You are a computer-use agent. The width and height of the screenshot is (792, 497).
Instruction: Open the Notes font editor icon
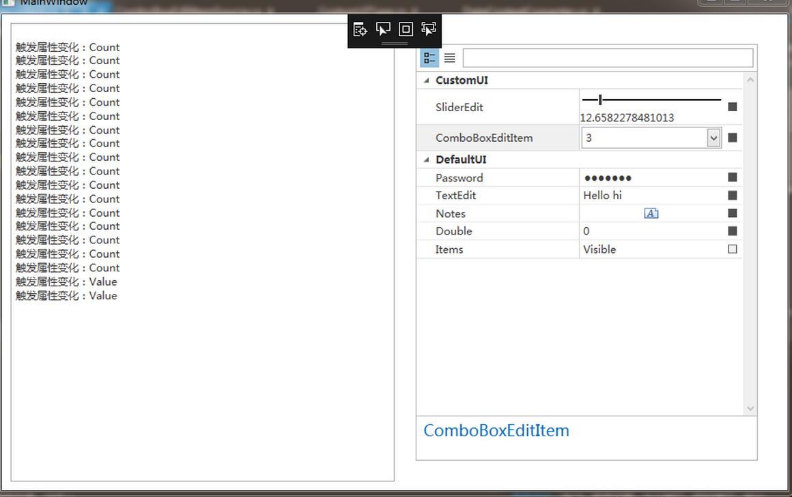[x=651, y=213]
